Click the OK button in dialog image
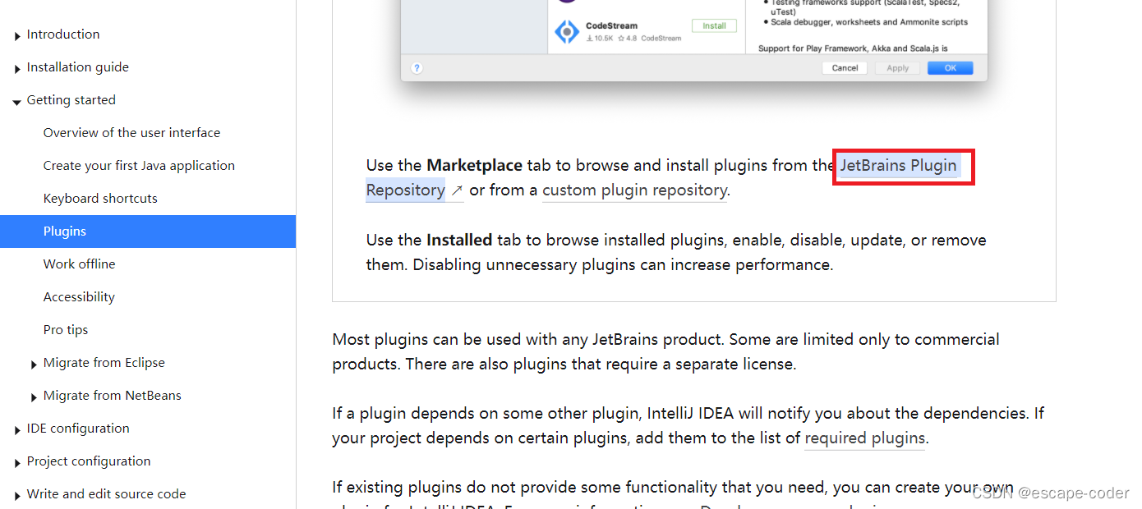 click(951, 68)
